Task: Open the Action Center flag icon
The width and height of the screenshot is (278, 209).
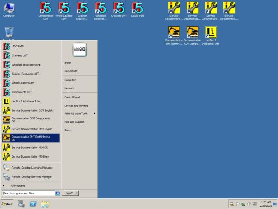Action: 238,204
